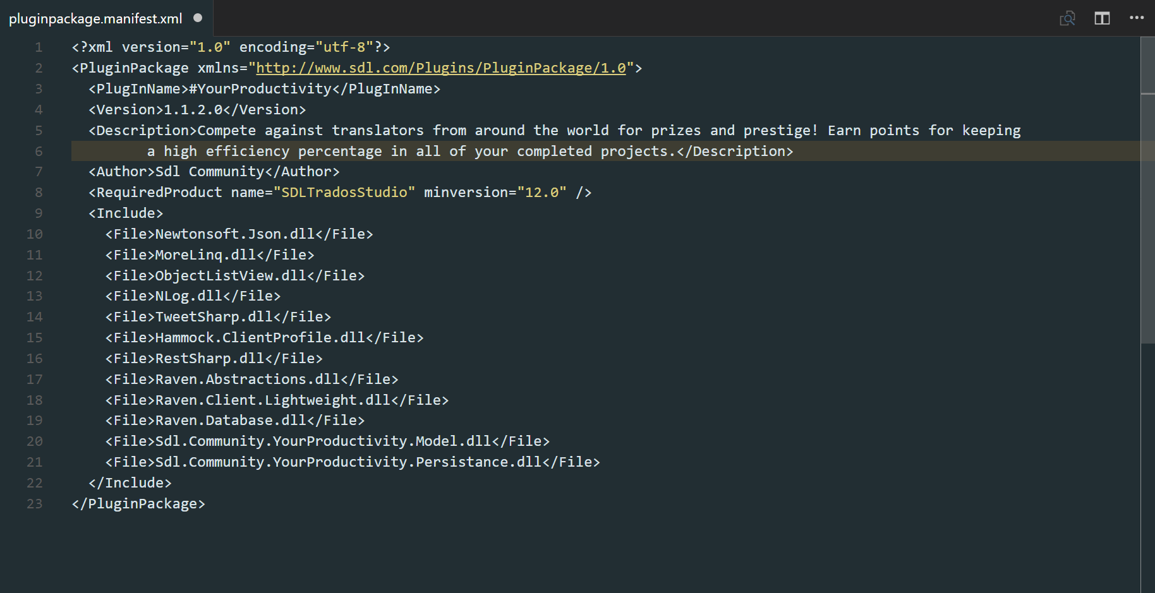The width and height of the screenshot is (1155, 593).
Task: Click the Raven.Client.Lightweight.dll file entry
Action: click(277, 400)
